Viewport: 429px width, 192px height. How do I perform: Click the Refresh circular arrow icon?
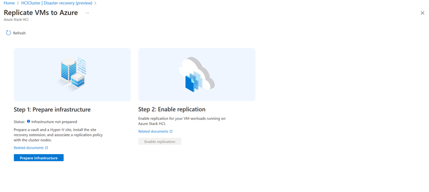click(x=8, y=33)
